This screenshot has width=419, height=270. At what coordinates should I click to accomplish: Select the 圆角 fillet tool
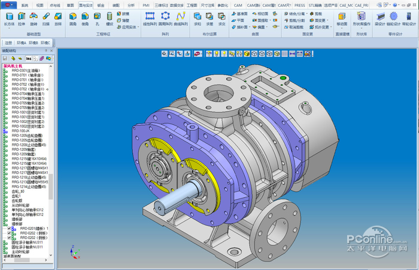(72, 19)
